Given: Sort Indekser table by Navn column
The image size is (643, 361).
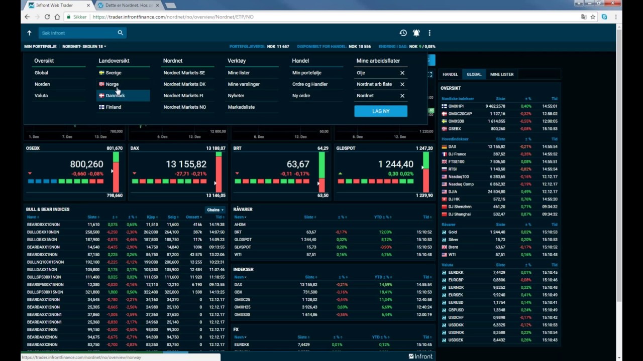Looking at the screenshot, I should pos(240,277).
